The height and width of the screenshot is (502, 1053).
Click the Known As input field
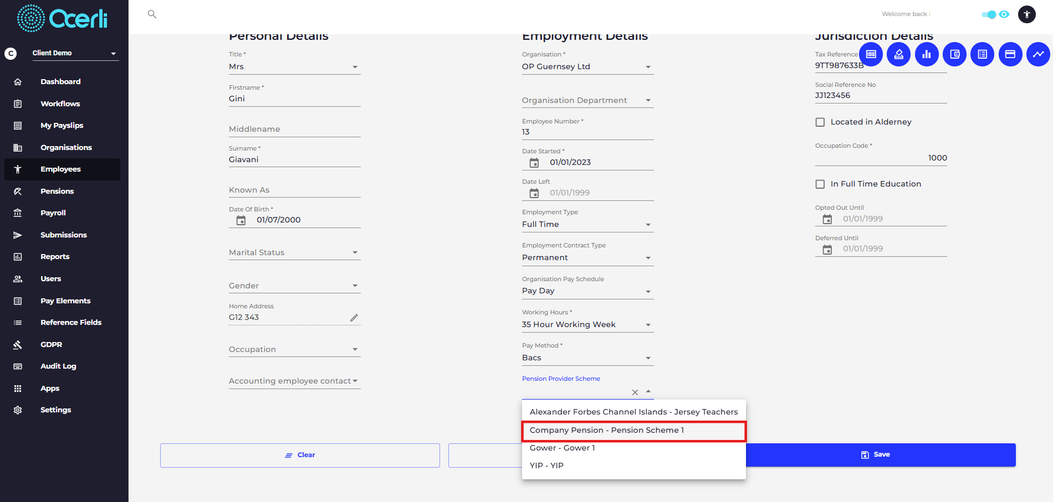click(x=294, y=190)
